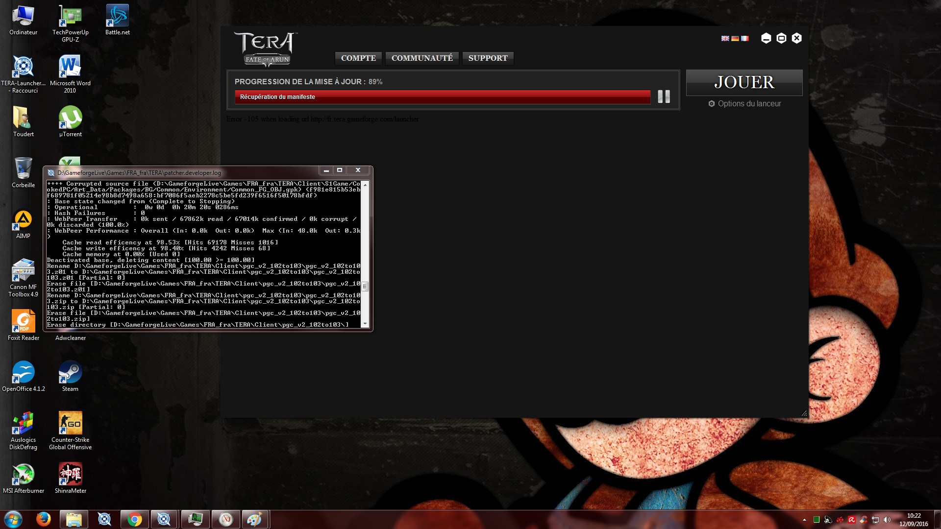The image size is (941, 529).
Task: Select Counter-Strike Global Offensive icon
Action: coord(70,431)
